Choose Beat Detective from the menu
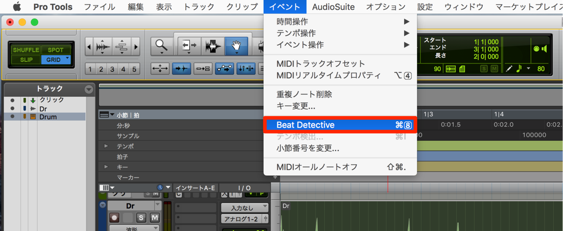 [340, 125]
